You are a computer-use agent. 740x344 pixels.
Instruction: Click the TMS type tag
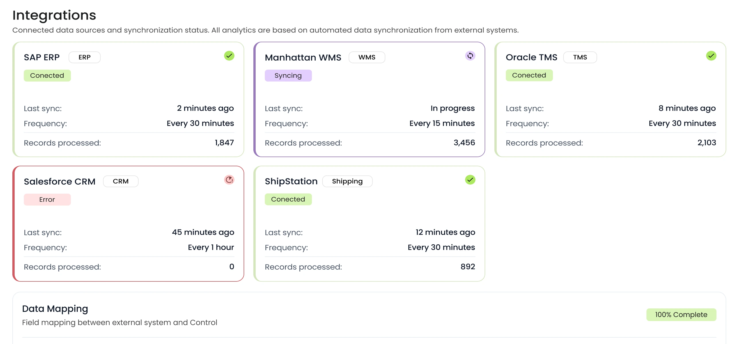580,57
